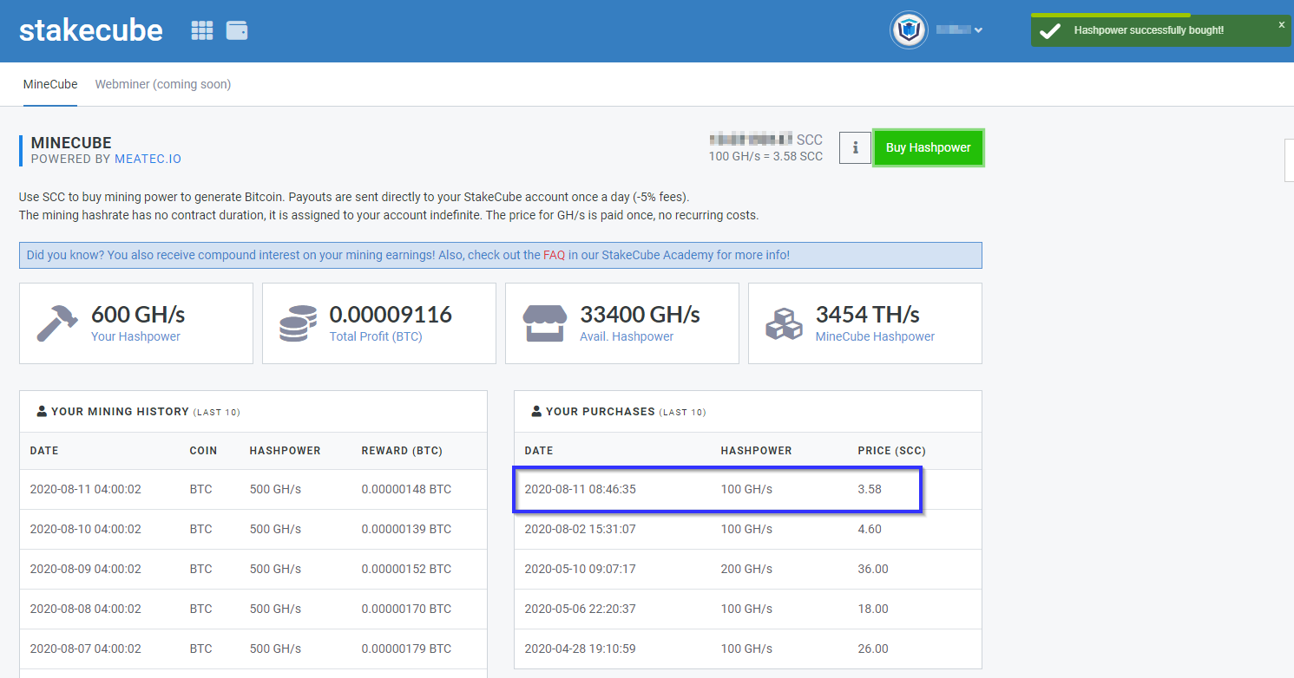
Task: Click reward "0.00000148 BTC"
Action: [406, 490]
